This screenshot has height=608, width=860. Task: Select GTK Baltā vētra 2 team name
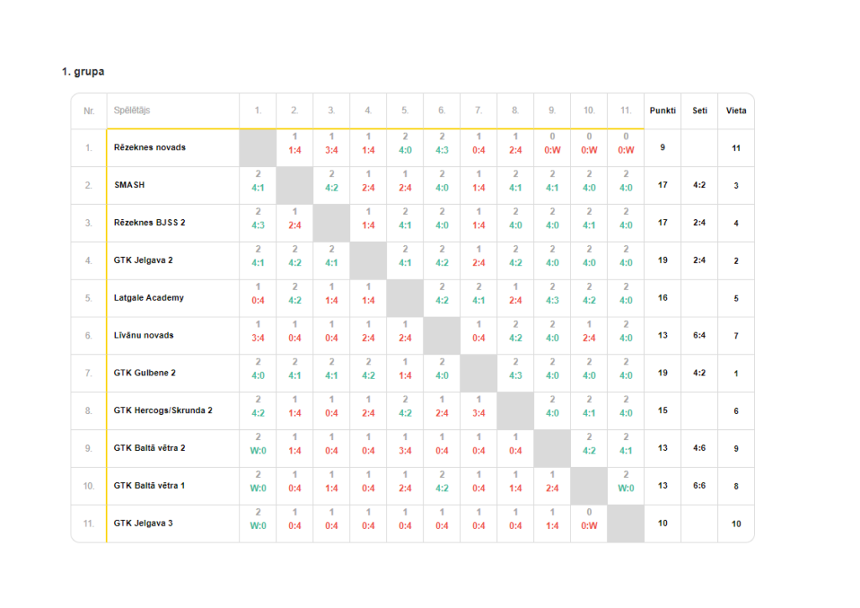149,448
